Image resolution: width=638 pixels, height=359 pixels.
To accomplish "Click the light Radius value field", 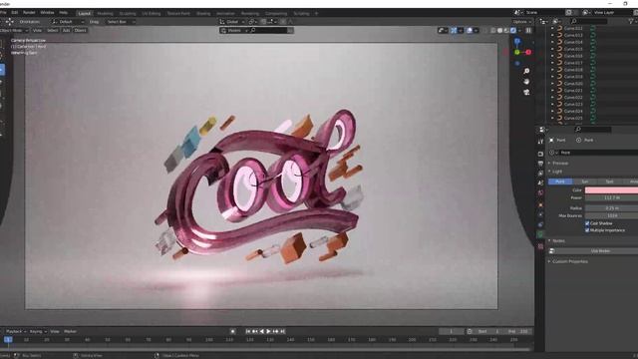I will [x=611, y=208].
